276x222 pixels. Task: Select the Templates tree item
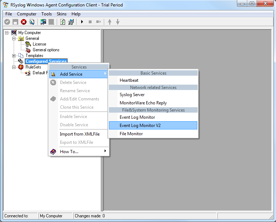(34, 56)
